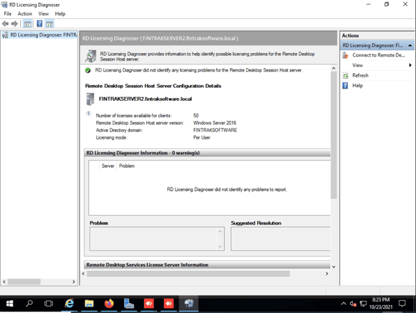
Task: Click the main pane scroll up arrow
Action: (334, 68)
